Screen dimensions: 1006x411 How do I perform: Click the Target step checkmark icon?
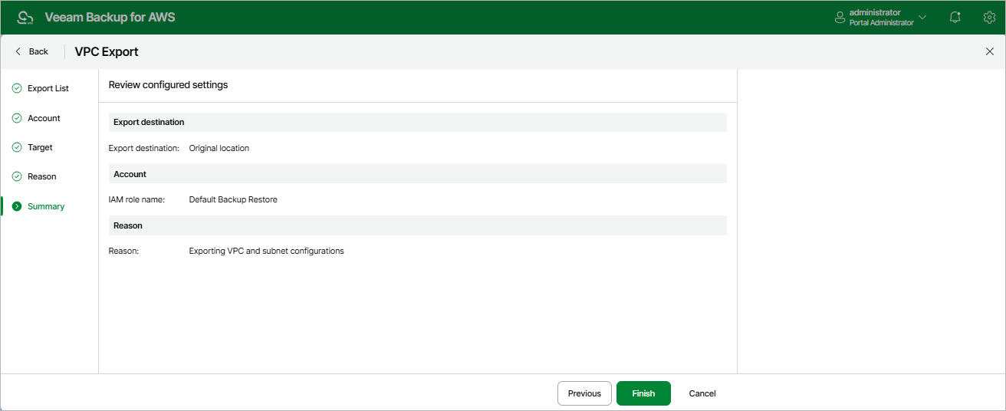point(17,147)
